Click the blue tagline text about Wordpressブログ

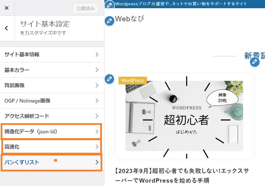tap(181, 4)
